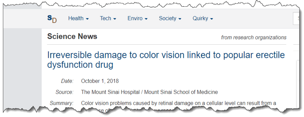The width and height of the screenshot is (304, 117).
Task: Click the Science News heading
Action: pyautogui.click(x=72, y=37)
